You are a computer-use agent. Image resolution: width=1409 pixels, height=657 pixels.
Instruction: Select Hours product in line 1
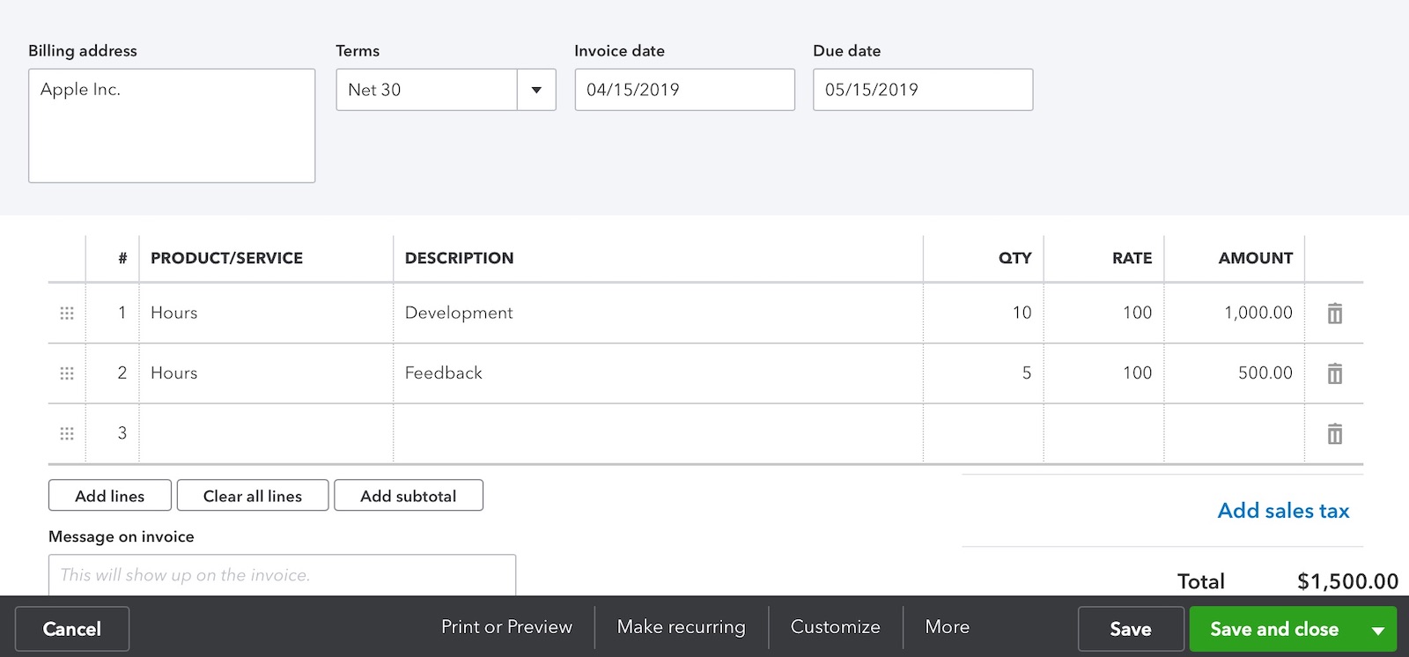tap(266, 313)
